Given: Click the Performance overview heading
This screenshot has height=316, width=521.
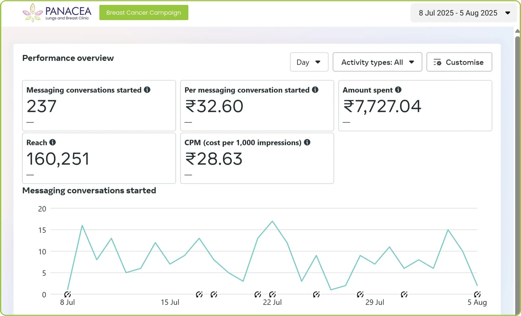Looking at the screenshot, I should [68, 58].
